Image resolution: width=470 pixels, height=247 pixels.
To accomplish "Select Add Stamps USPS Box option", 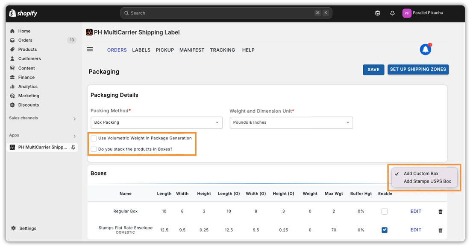I will 427,181.
